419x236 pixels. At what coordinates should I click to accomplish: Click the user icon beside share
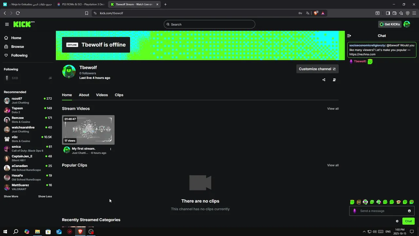pyautogui.click(x=334, y=80)
